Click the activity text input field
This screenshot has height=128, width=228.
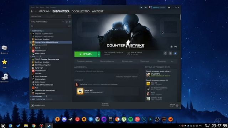coord(106,71)
